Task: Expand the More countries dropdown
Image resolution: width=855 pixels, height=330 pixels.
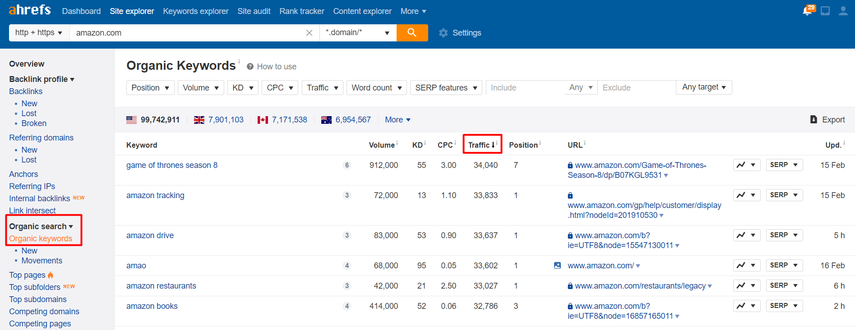Action: click(397, 120)
